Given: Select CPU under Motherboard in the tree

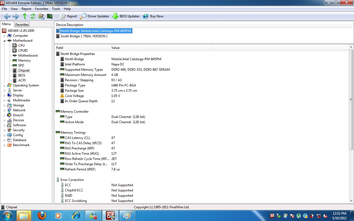Looking at the screenshot, I should [x=21, y=46].
